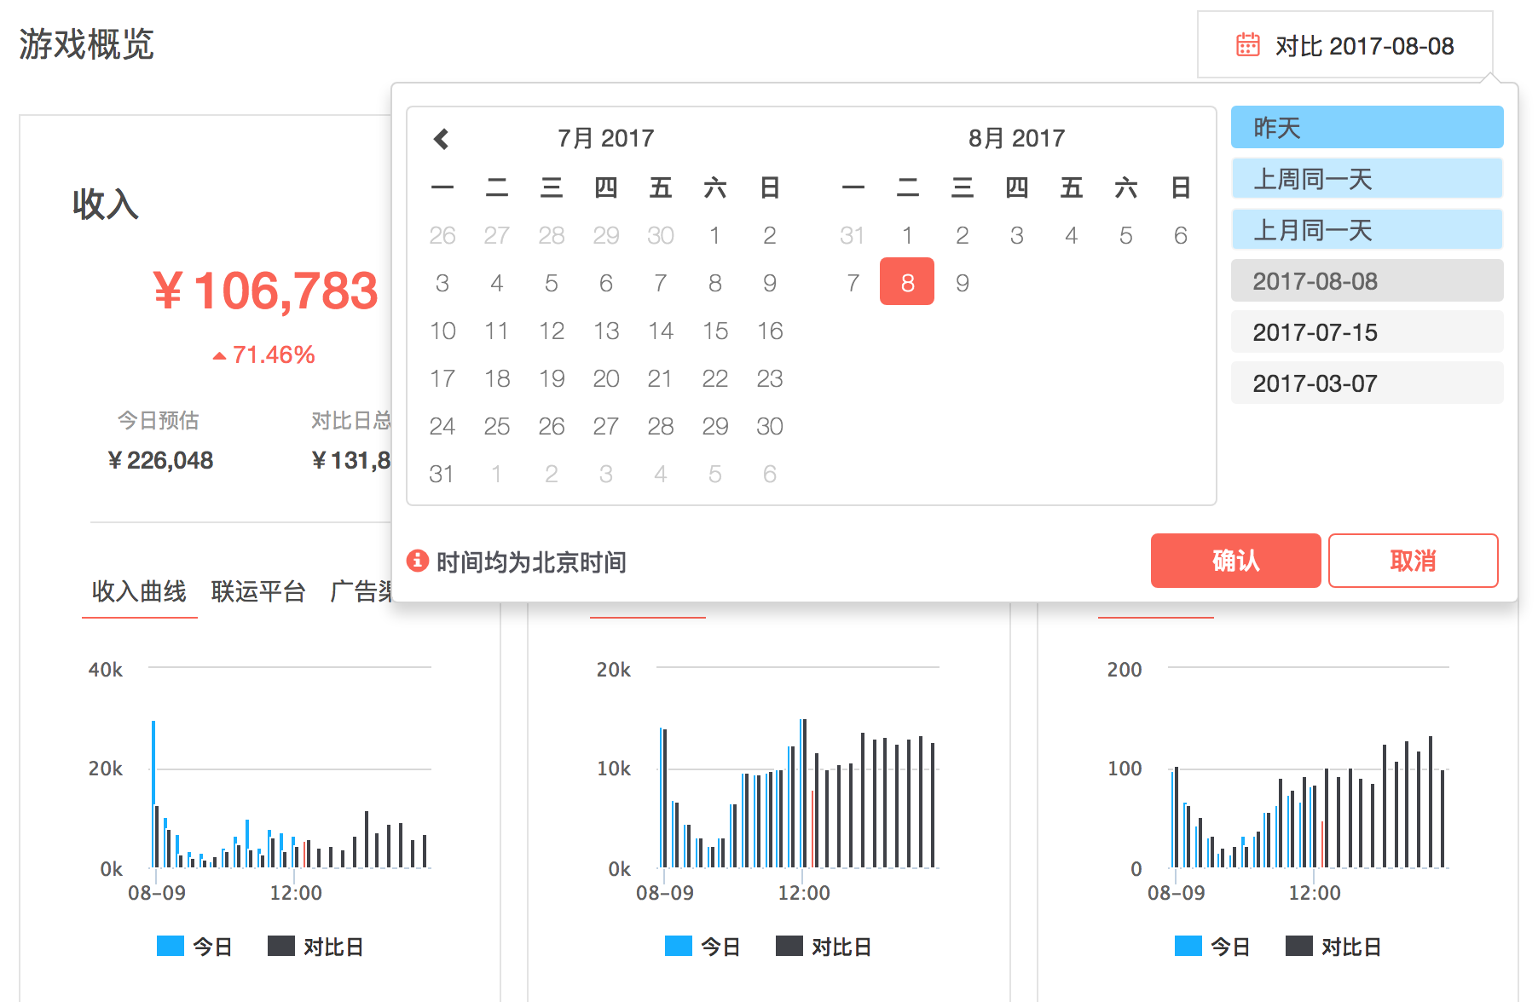Toggle 对比日 legend in middle chart
This screenshot has height=1002, width=1538.
point(824,947)
